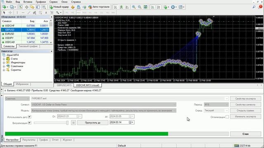Open the 'Файл' menu

9,2
